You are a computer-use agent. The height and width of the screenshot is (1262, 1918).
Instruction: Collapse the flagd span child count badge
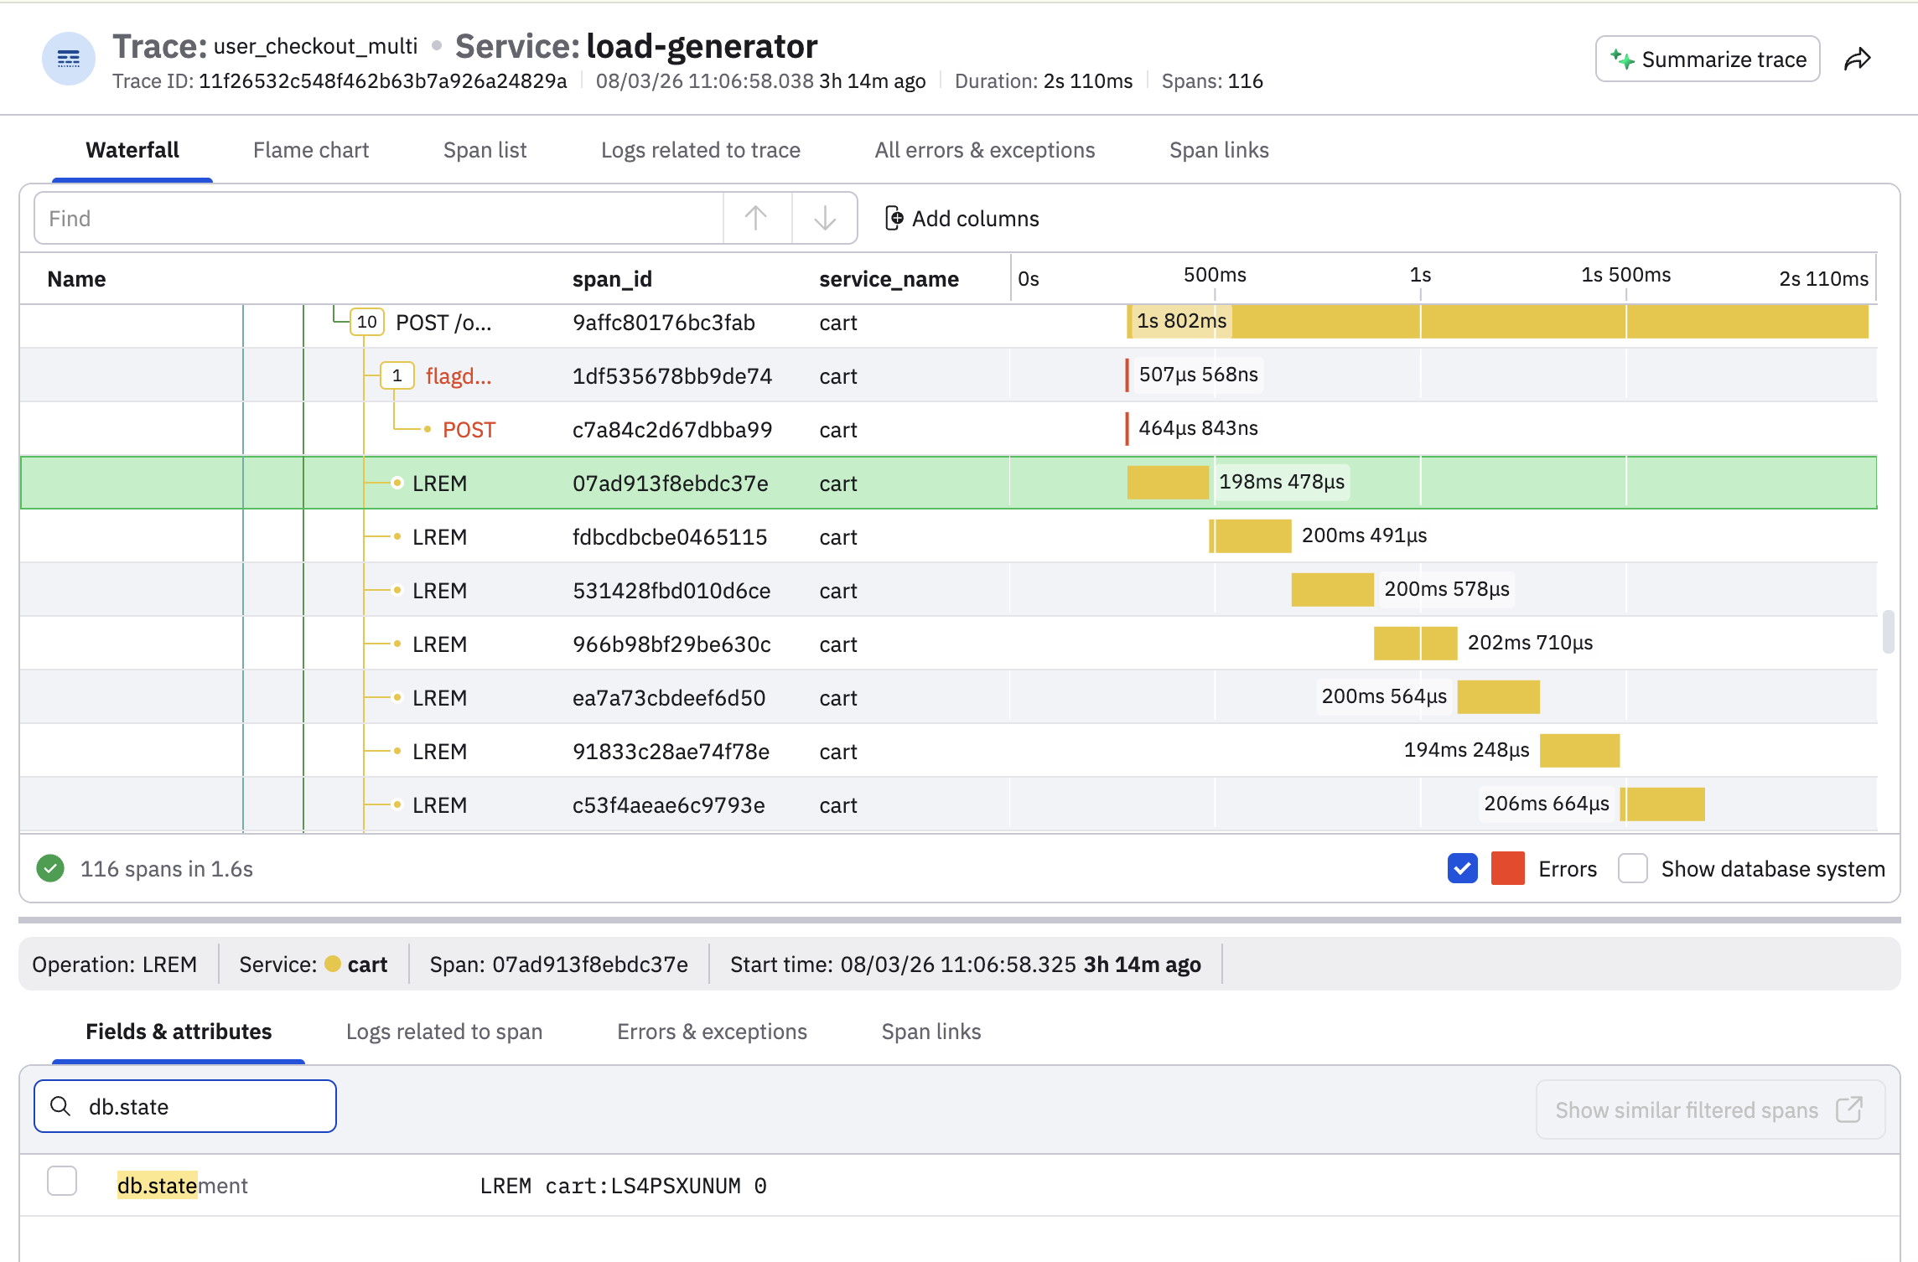click(x=397, y=375)
